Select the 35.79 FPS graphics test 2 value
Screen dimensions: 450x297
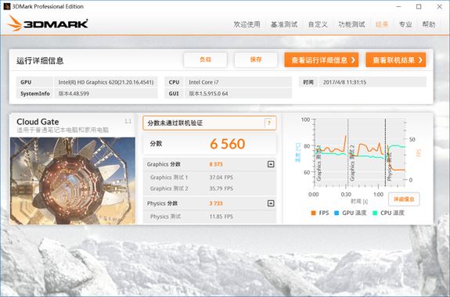click(221, 188)
